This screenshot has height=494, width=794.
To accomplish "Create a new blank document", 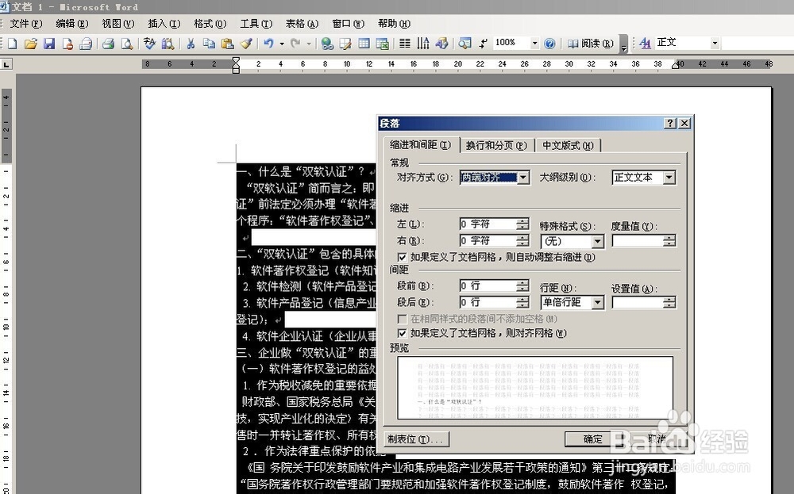I will coord(12,44).
